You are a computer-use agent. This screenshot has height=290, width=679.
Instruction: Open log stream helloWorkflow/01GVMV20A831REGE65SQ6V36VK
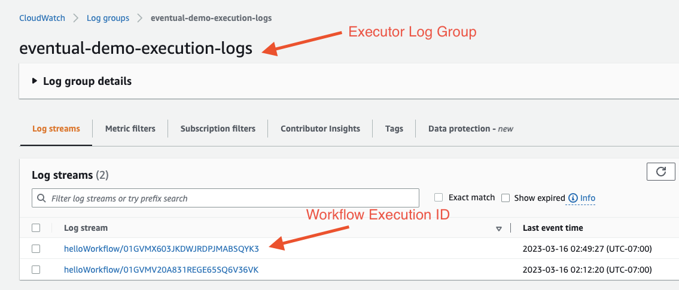[x=161, y=270]
